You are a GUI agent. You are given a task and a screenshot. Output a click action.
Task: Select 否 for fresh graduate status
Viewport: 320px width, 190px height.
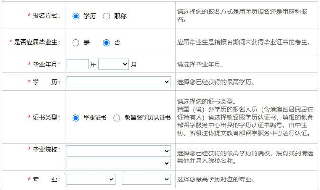pos(106,43)
